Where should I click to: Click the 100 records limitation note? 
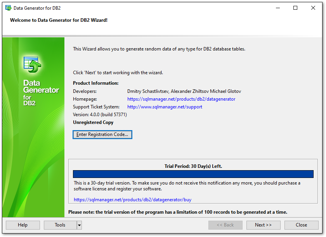point(178,212)
